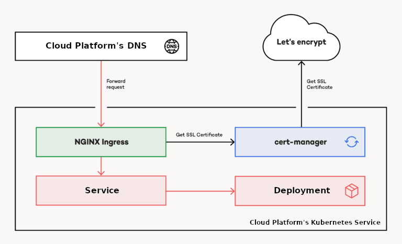
Task: Click the "Cloud Platform's DNS" title text
Action: point(96,45)
